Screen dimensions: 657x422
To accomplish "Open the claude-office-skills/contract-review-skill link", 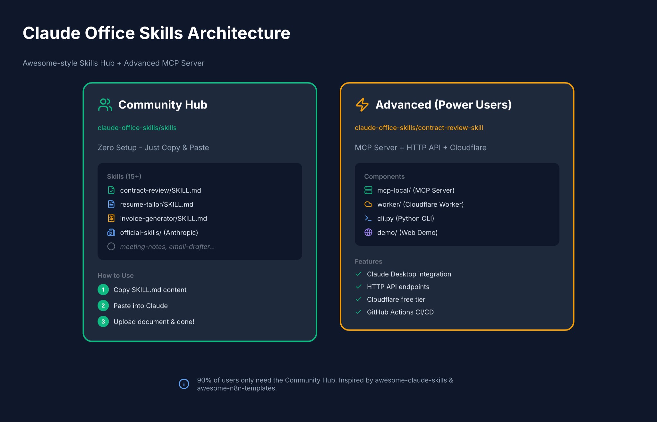I will pos(419,128).
